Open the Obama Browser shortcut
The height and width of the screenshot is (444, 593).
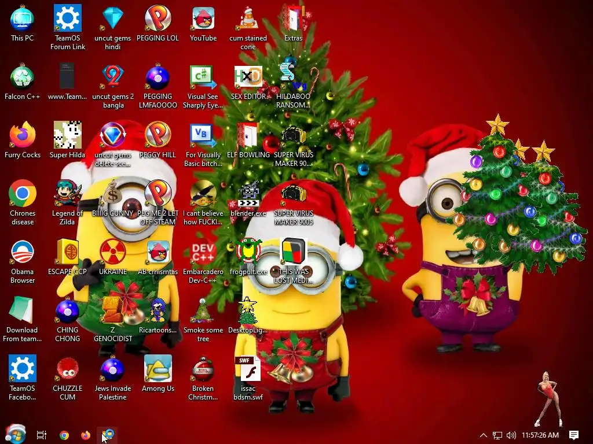coord(23,252)
